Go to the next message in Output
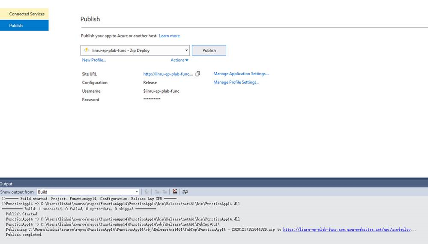 tap(165, 192)
